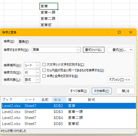138x136 pixels.
Task: Select the result row for $D$2
Action: click(x=69, y=106)
